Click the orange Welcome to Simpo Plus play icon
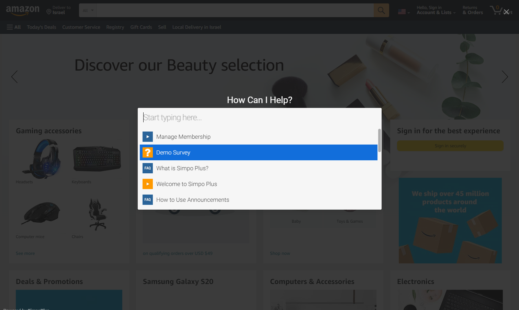519x310 pixels. tap(148, 184)
